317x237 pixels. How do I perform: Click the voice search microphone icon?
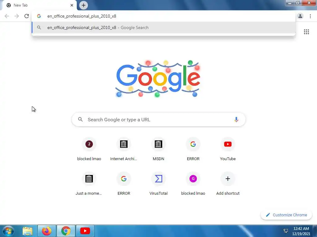236,119
